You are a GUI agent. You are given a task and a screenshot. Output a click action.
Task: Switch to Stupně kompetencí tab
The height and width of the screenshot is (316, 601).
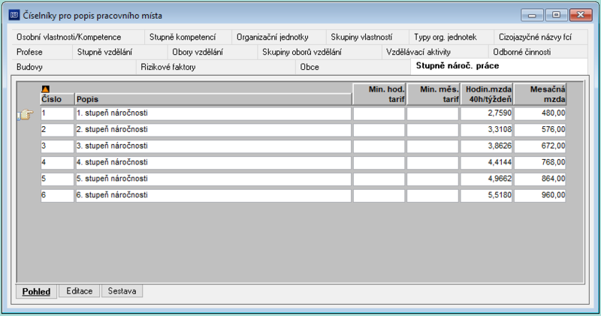(x=189, y=37)
